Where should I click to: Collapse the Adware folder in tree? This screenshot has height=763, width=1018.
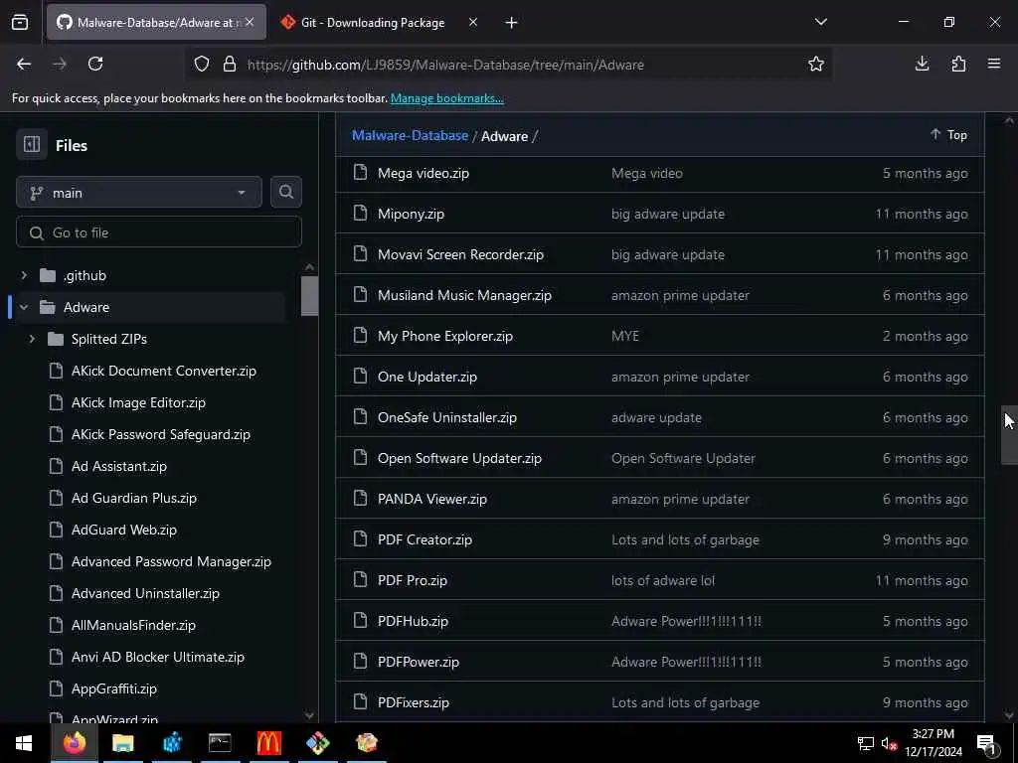pos(24,308)
